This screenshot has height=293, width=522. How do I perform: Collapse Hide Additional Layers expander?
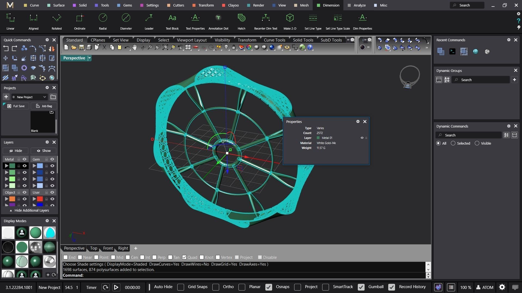(29, 210)
